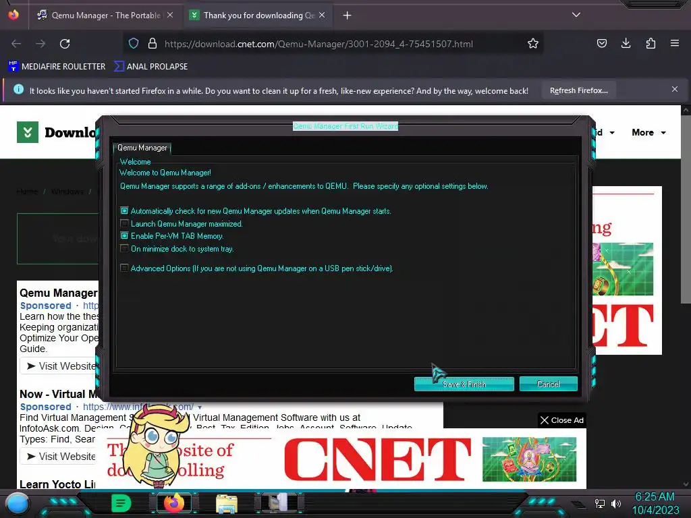The height and width of the screenshot is (518, 691).
Task: Go forward in Firefox
Action: tap(40, 44)
